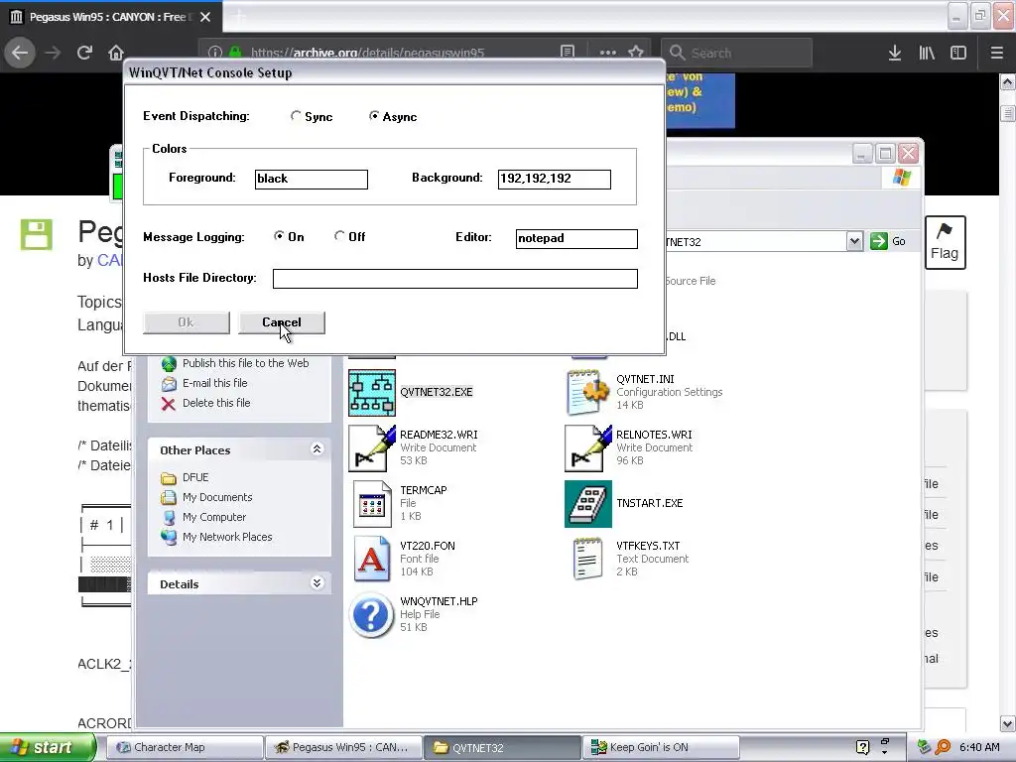This screenshot has height=762, width=1016.
Task: Close the Pegasus Win95 browser tab
Action: [205, 17]
